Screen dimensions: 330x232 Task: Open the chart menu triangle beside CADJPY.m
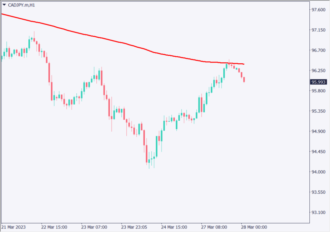[4, 5]
